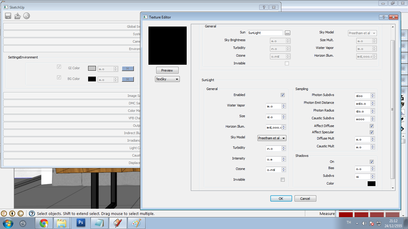Image resolution: width=408 pixels, height=229 pixels.
Task: Uncheck the SunLight Enabled checkbox
Action: [x=283, y=95]
